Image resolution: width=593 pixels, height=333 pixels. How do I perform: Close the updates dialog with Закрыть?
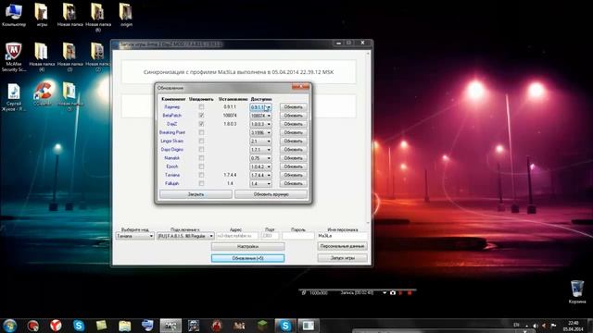coord(196,194)
